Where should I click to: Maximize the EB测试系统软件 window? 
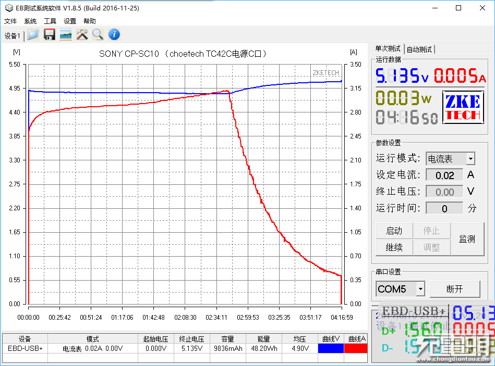458,8
